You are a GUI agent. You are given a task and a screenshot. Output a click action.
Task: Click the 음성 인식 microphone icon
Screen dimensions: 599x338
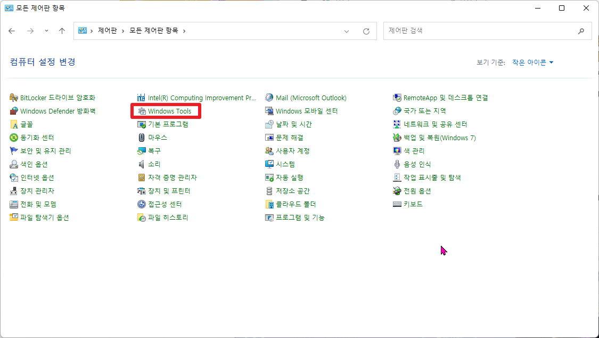point(397,164)
